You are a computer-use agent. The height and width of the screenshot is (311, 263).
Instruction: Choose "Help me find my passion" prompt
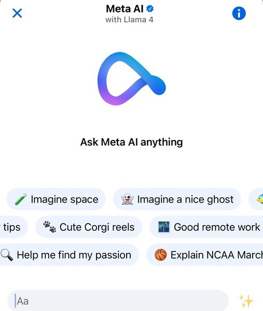click(69, 255)
